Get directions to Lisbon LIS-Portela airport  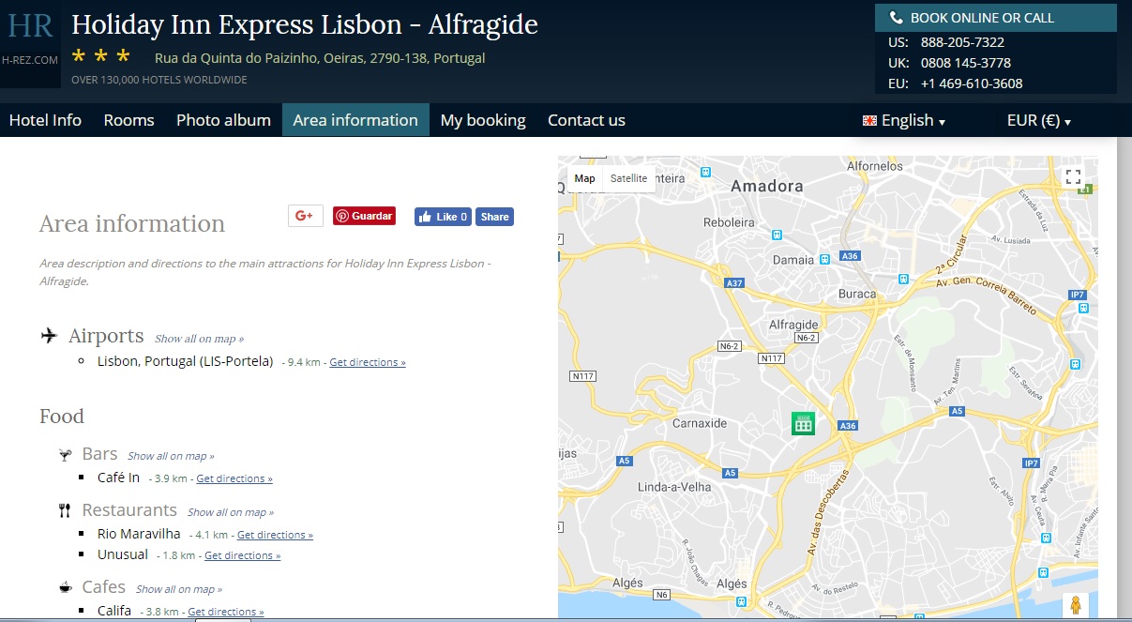coord(368,362)
